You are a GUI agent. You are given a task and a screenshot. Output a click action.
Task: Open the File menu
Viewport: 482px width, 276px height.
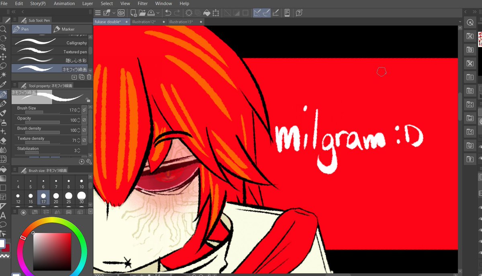[x=4, y=3]
